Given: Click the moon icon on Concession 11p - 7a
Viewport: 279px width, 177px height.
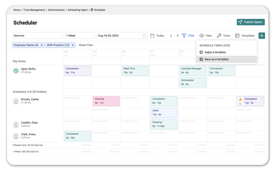Looking at the screenshot, I should tap(241, 103).
